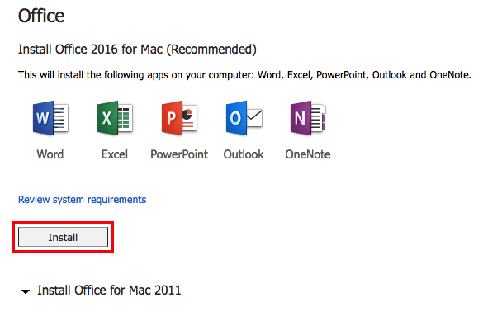The image size is (483, 312).
Task: Click the 'Install Office 2016 for Mac (Recommended)' heading
Action: 137,50
